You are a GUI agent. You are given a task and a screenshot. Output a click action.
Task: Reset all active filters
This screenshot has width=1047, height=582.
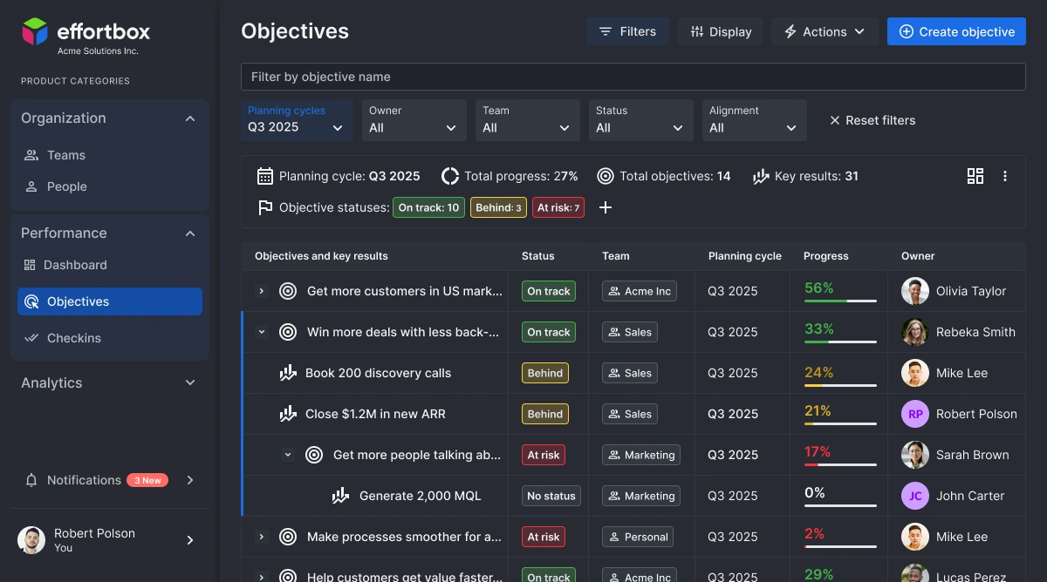click(872, 120)
